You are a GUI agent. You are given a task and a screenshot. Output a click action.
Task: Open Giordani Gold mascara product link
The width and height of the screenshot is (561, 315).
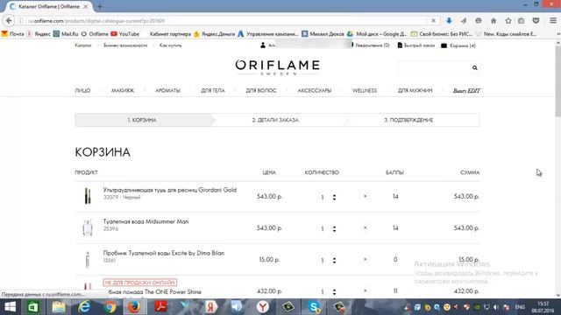pyautogui.click(x=169, y=190)
